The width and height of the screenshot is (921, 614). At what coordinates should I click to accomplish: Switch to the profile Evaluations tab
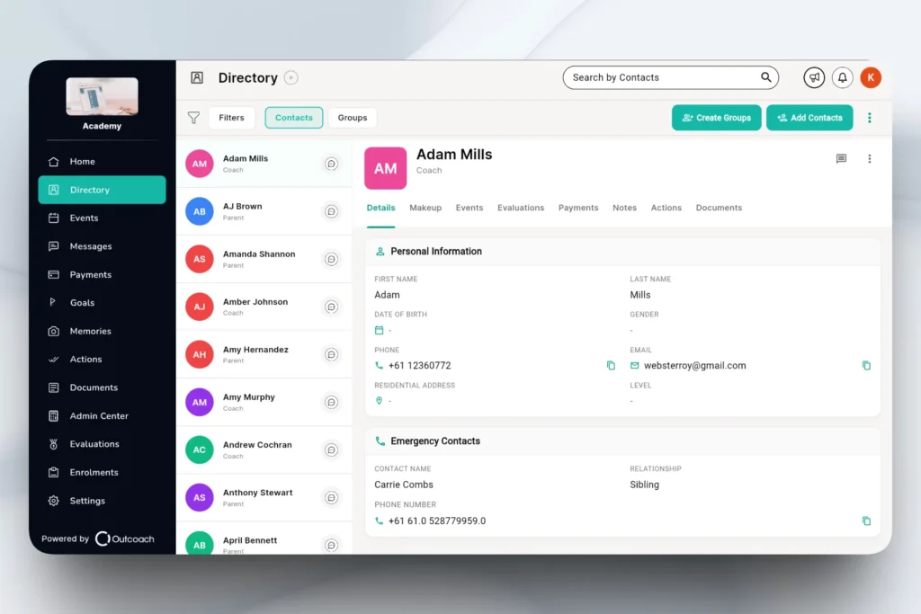point(521,208)
